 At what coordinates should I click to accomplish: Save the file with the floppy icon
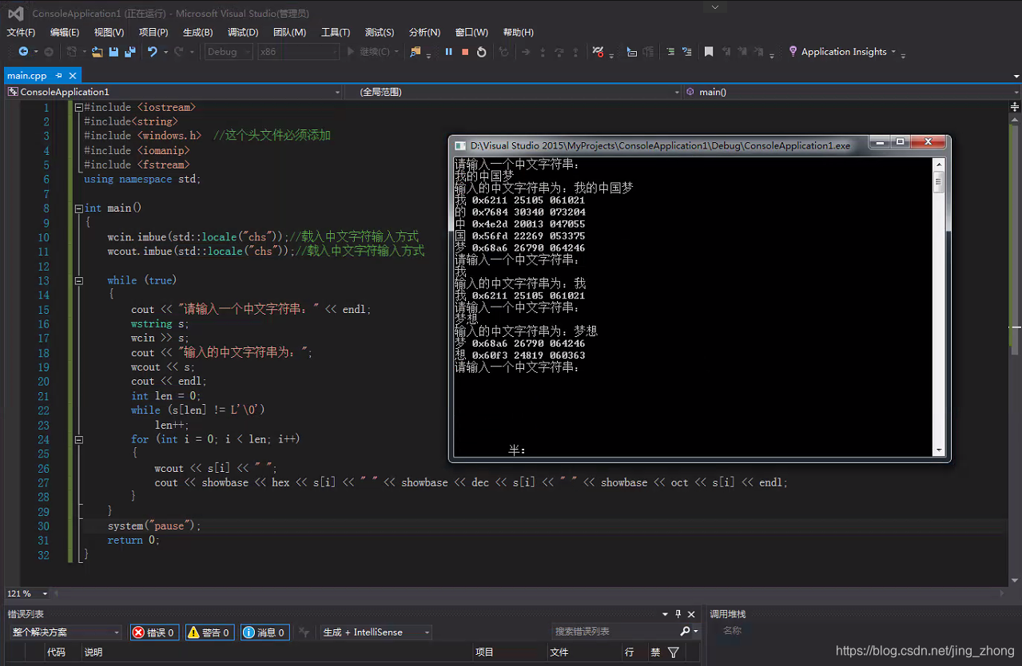coord(113,52)
